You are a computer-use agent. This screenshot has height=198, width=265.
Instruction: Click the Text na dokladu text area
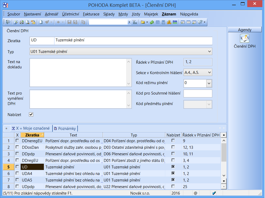(x=78, y=73)
